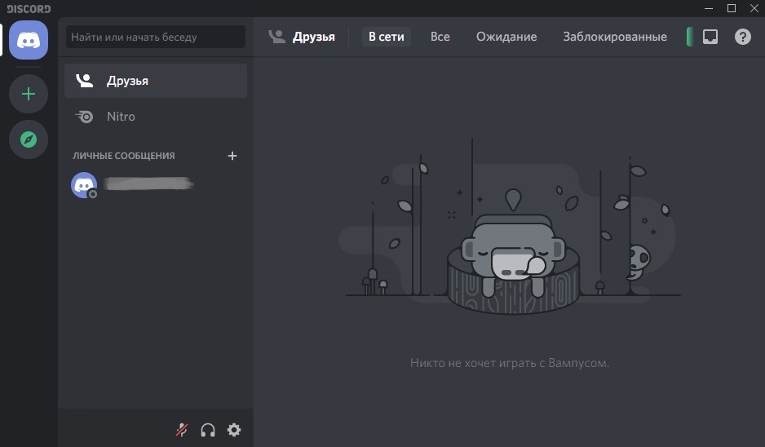Switch to the 'В сети' tab
The height and width of the screenshot is (447, 765).
pyautogui.click(x=386, y=37)
